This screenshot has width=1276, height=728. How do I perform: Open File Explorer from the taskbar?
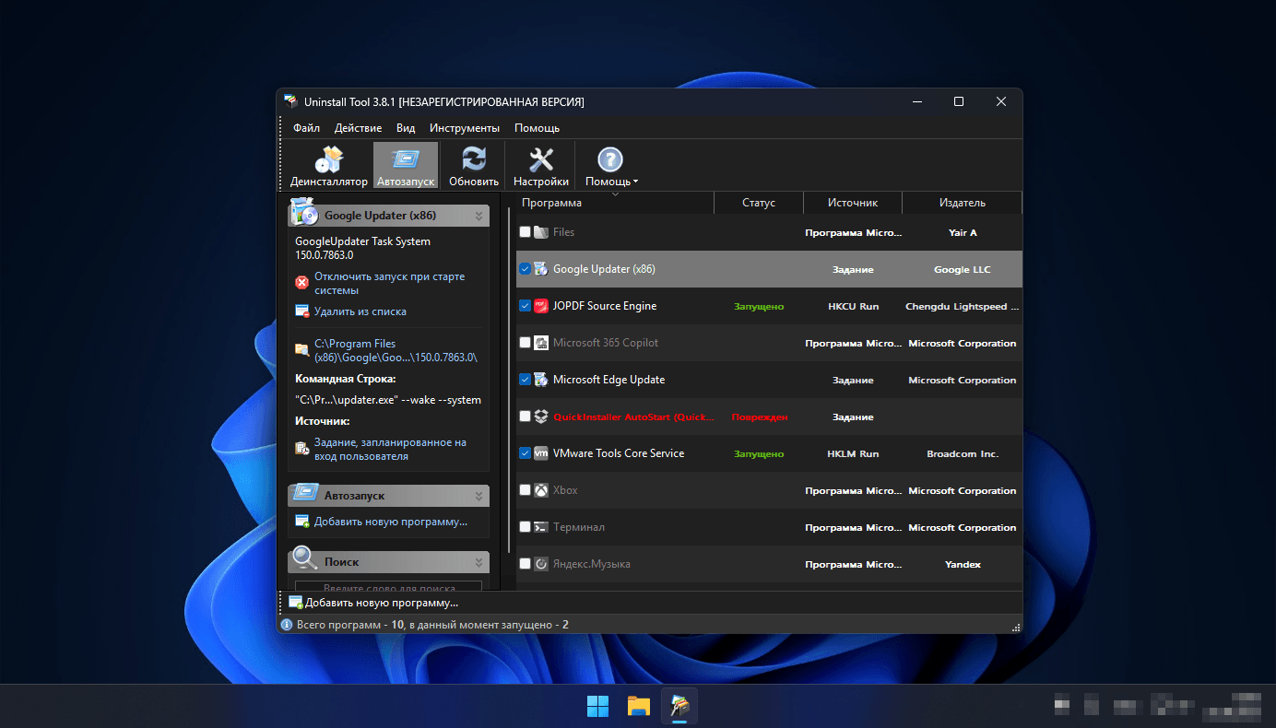(639, 706)
